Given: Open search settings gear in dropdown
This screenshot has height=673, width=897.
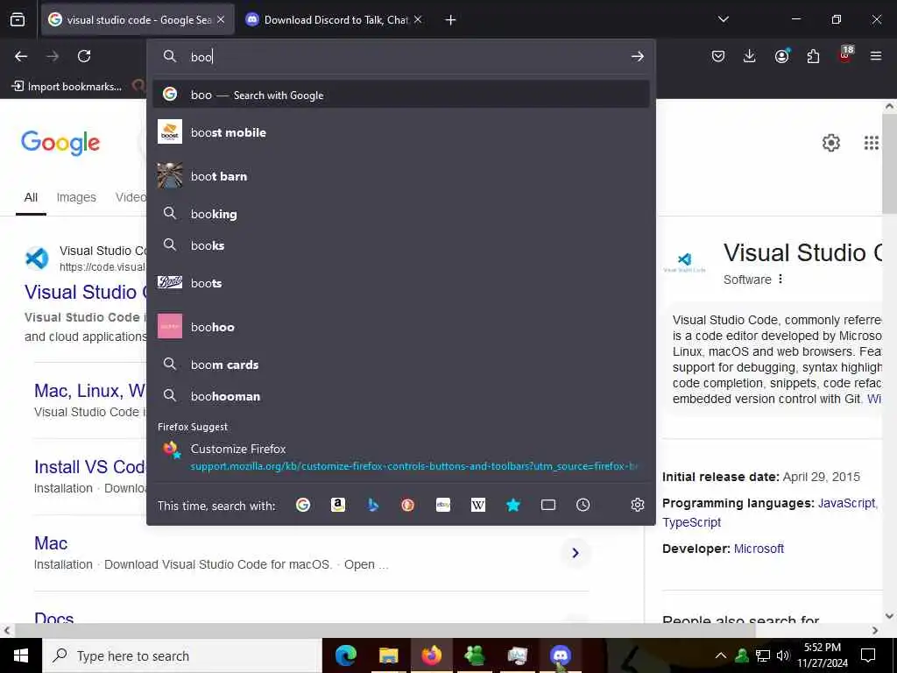Looking at the screenshot, I should pos(638,505).
